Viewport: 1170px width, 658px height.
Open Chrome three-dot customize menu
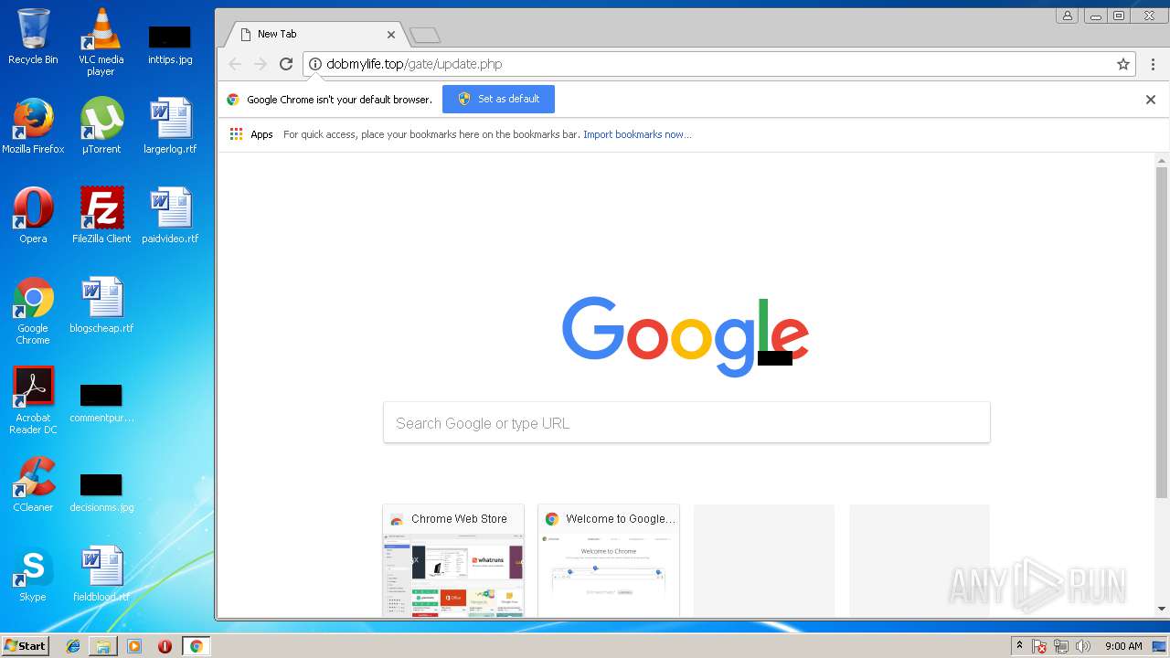point(1153,64)
